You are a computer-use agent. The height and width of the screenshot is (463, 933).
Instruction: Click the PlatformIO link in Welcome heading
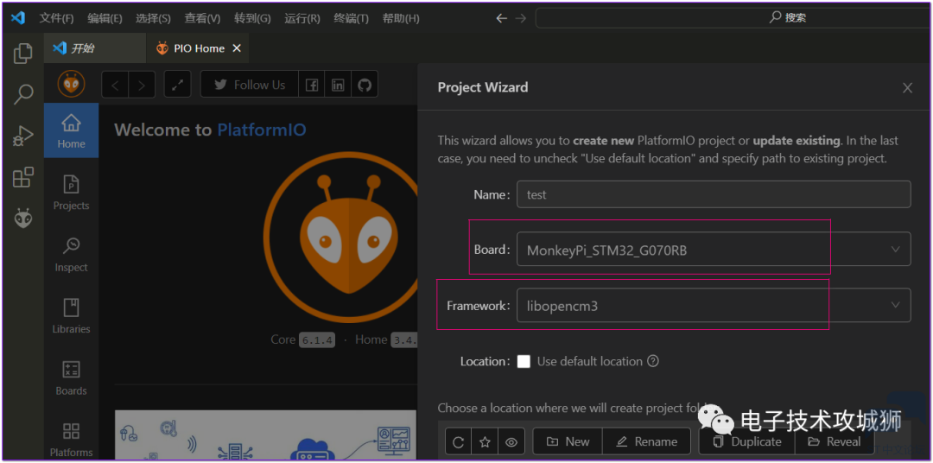point(261,130)
